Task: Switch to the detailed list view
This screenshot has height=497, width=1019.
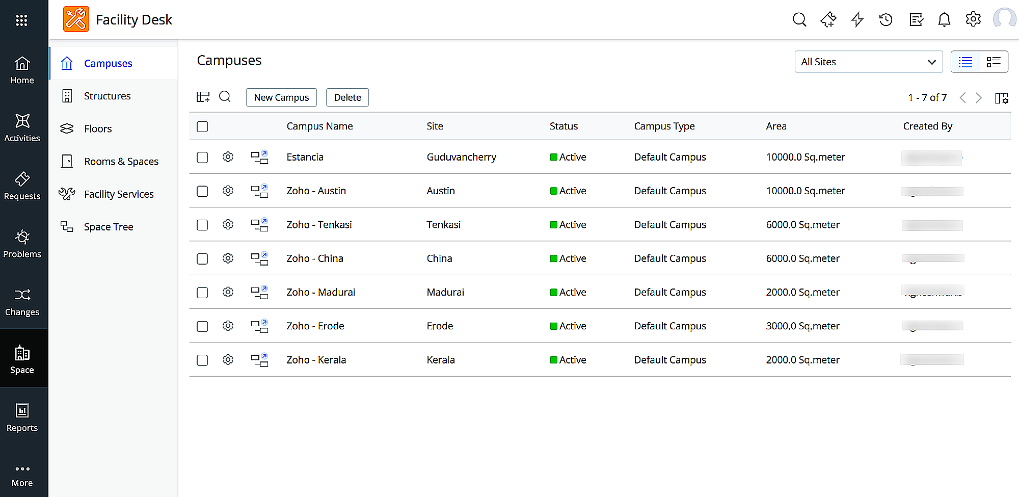Action: pos(993,62)
